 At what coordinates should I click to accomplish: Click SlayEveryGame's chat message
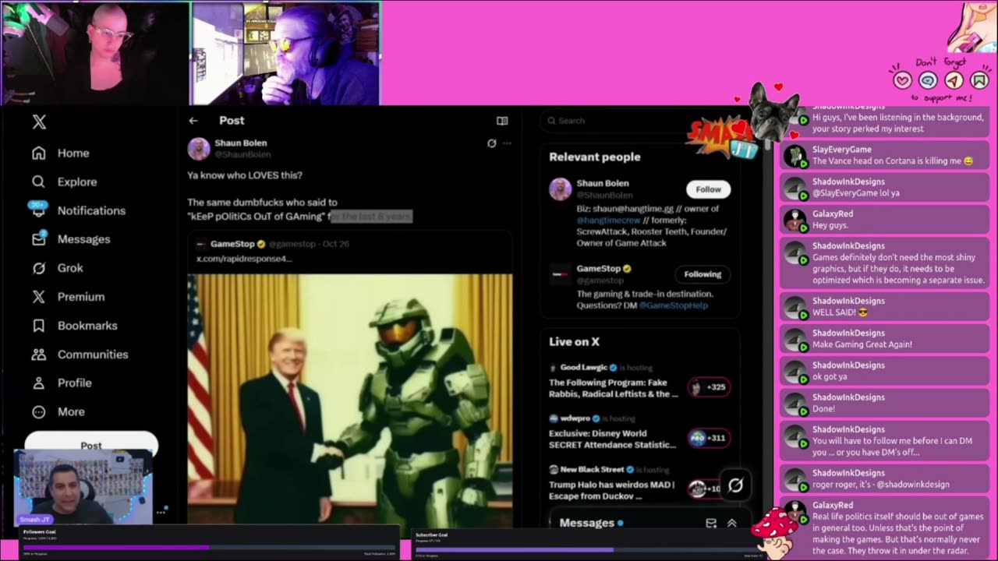(x=886, y=155)
